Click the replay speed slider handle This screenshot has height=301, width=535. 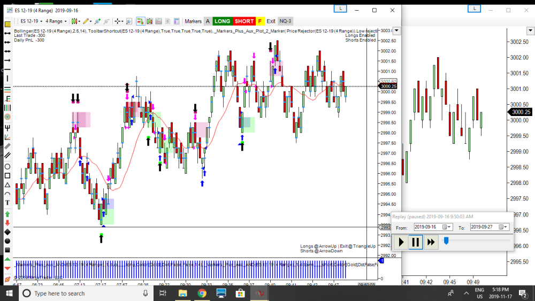coord(446,241)
